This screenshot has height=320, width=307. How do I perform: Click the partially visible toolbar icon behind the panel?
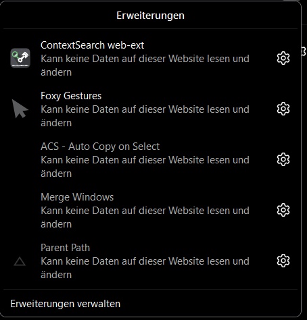click(x=304, y=51)
